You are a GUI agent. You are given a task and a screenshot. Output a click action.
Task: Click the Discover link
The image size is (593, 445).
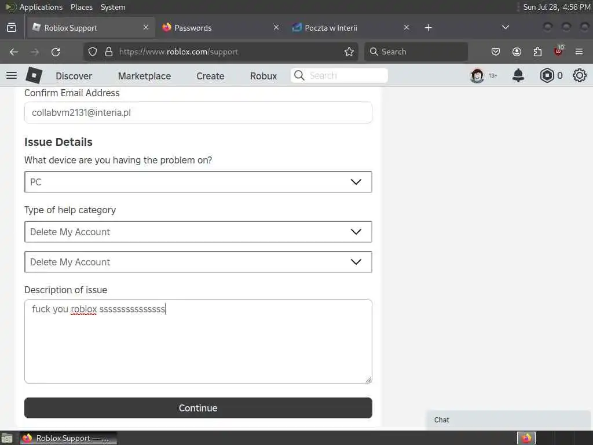tap(74, 76)
